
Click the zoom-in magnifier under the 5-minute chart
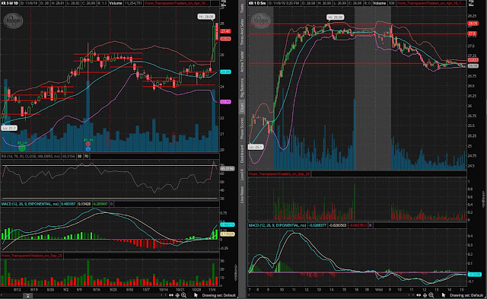431,295
